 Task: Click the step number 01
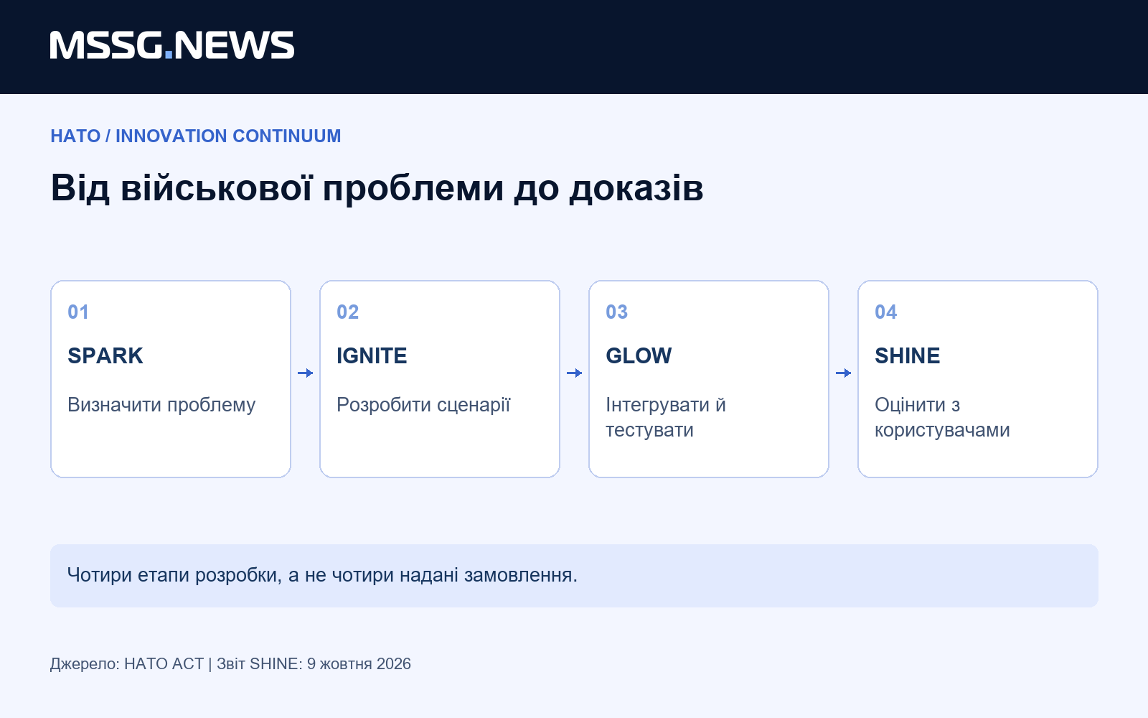78,312
